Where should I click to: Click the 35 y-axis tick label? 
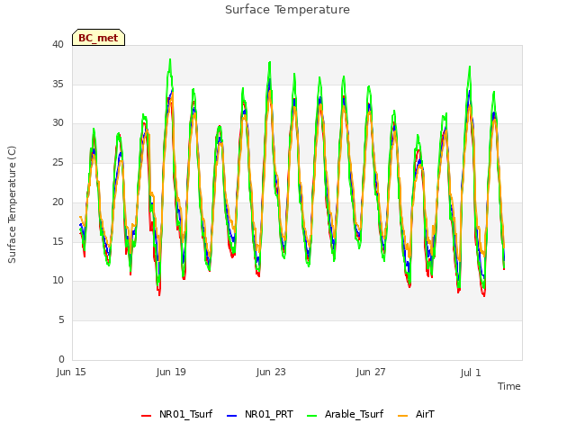pyautogui.click(x=58, y=84)
